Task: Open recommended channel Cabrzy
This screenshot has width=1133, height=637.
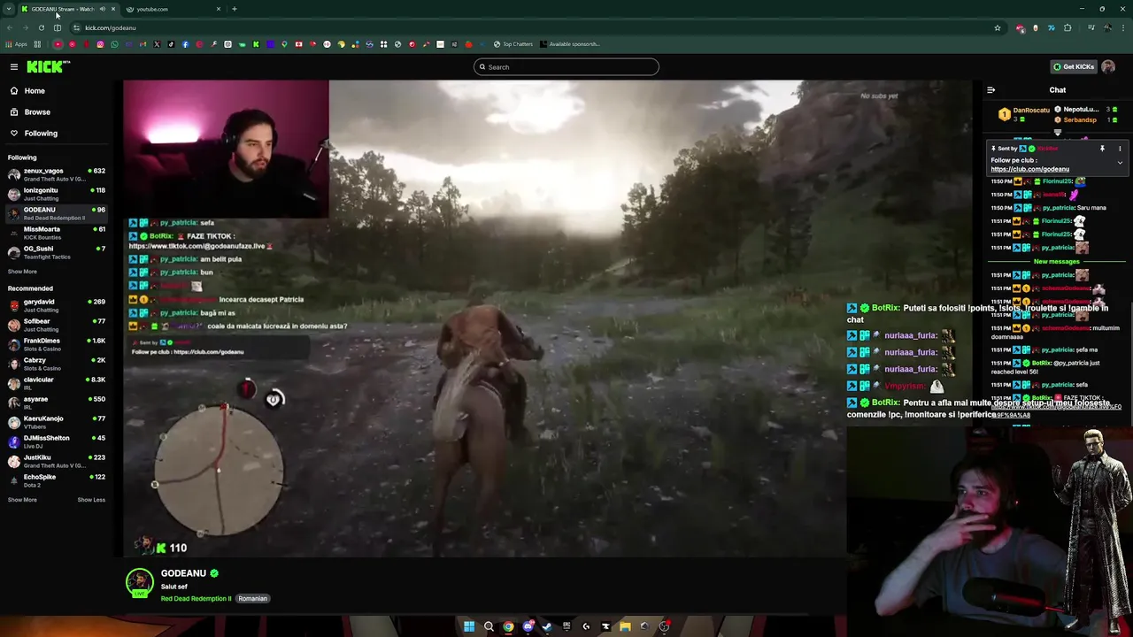Action: [57, 364]
